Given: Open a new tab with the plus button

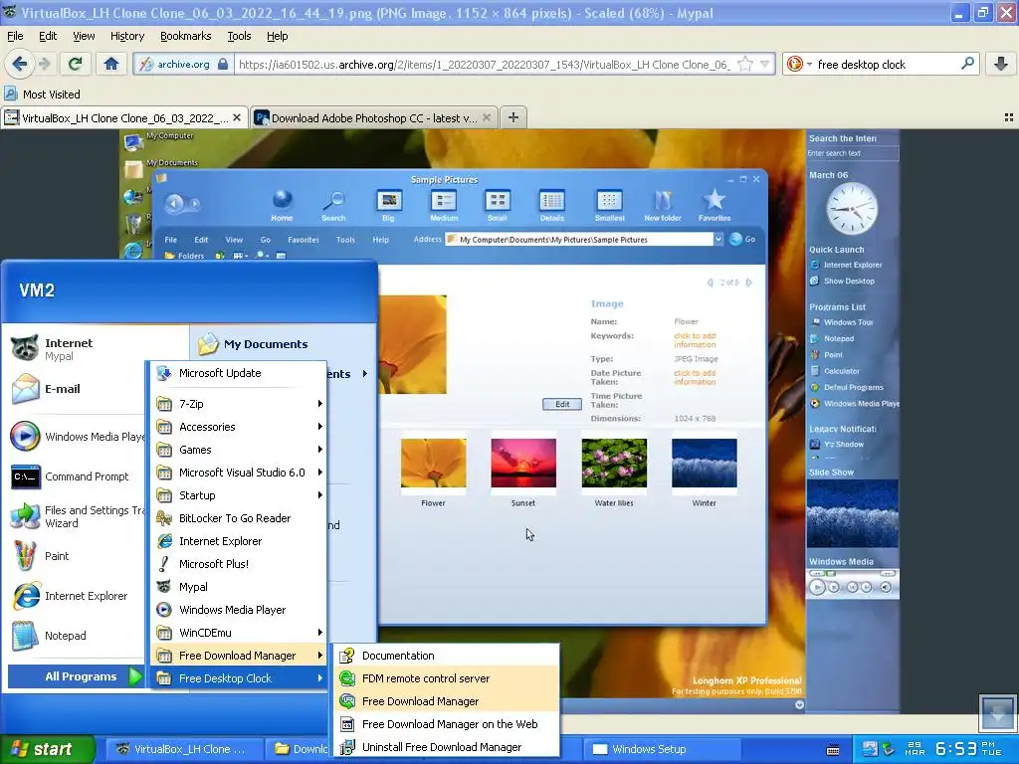Looking at the screenshot, I should [x=512, y=117].
